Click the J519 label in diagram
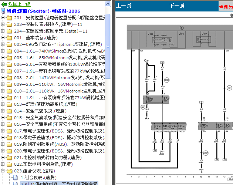The image size is (233, 185). click(182, 34)
